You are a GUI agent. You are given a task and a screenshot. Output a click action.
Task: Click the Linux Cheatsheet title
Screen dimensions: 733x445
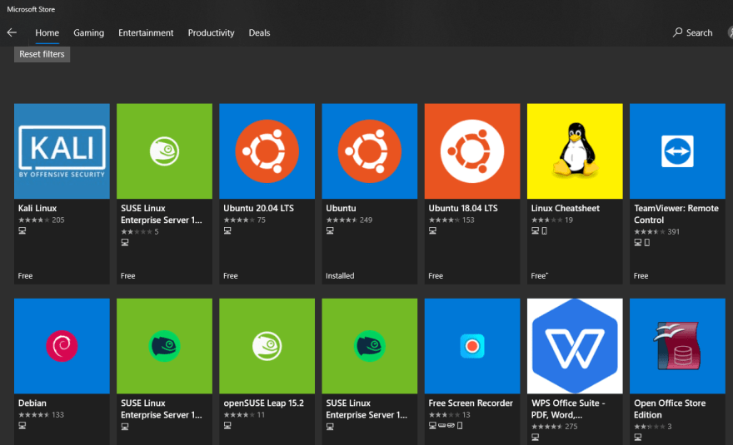pos(566,208)
